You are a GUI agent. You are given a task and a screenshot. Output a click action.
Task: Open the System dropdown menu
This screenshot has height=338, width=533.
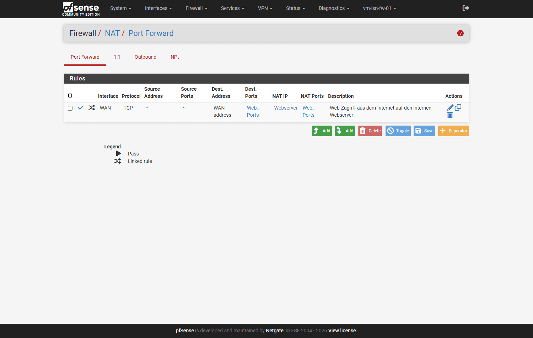pos(121,8)
